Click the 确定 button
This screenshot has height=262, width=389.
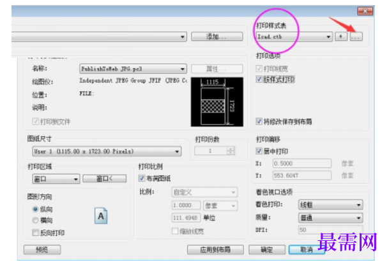tap(267, 250)
